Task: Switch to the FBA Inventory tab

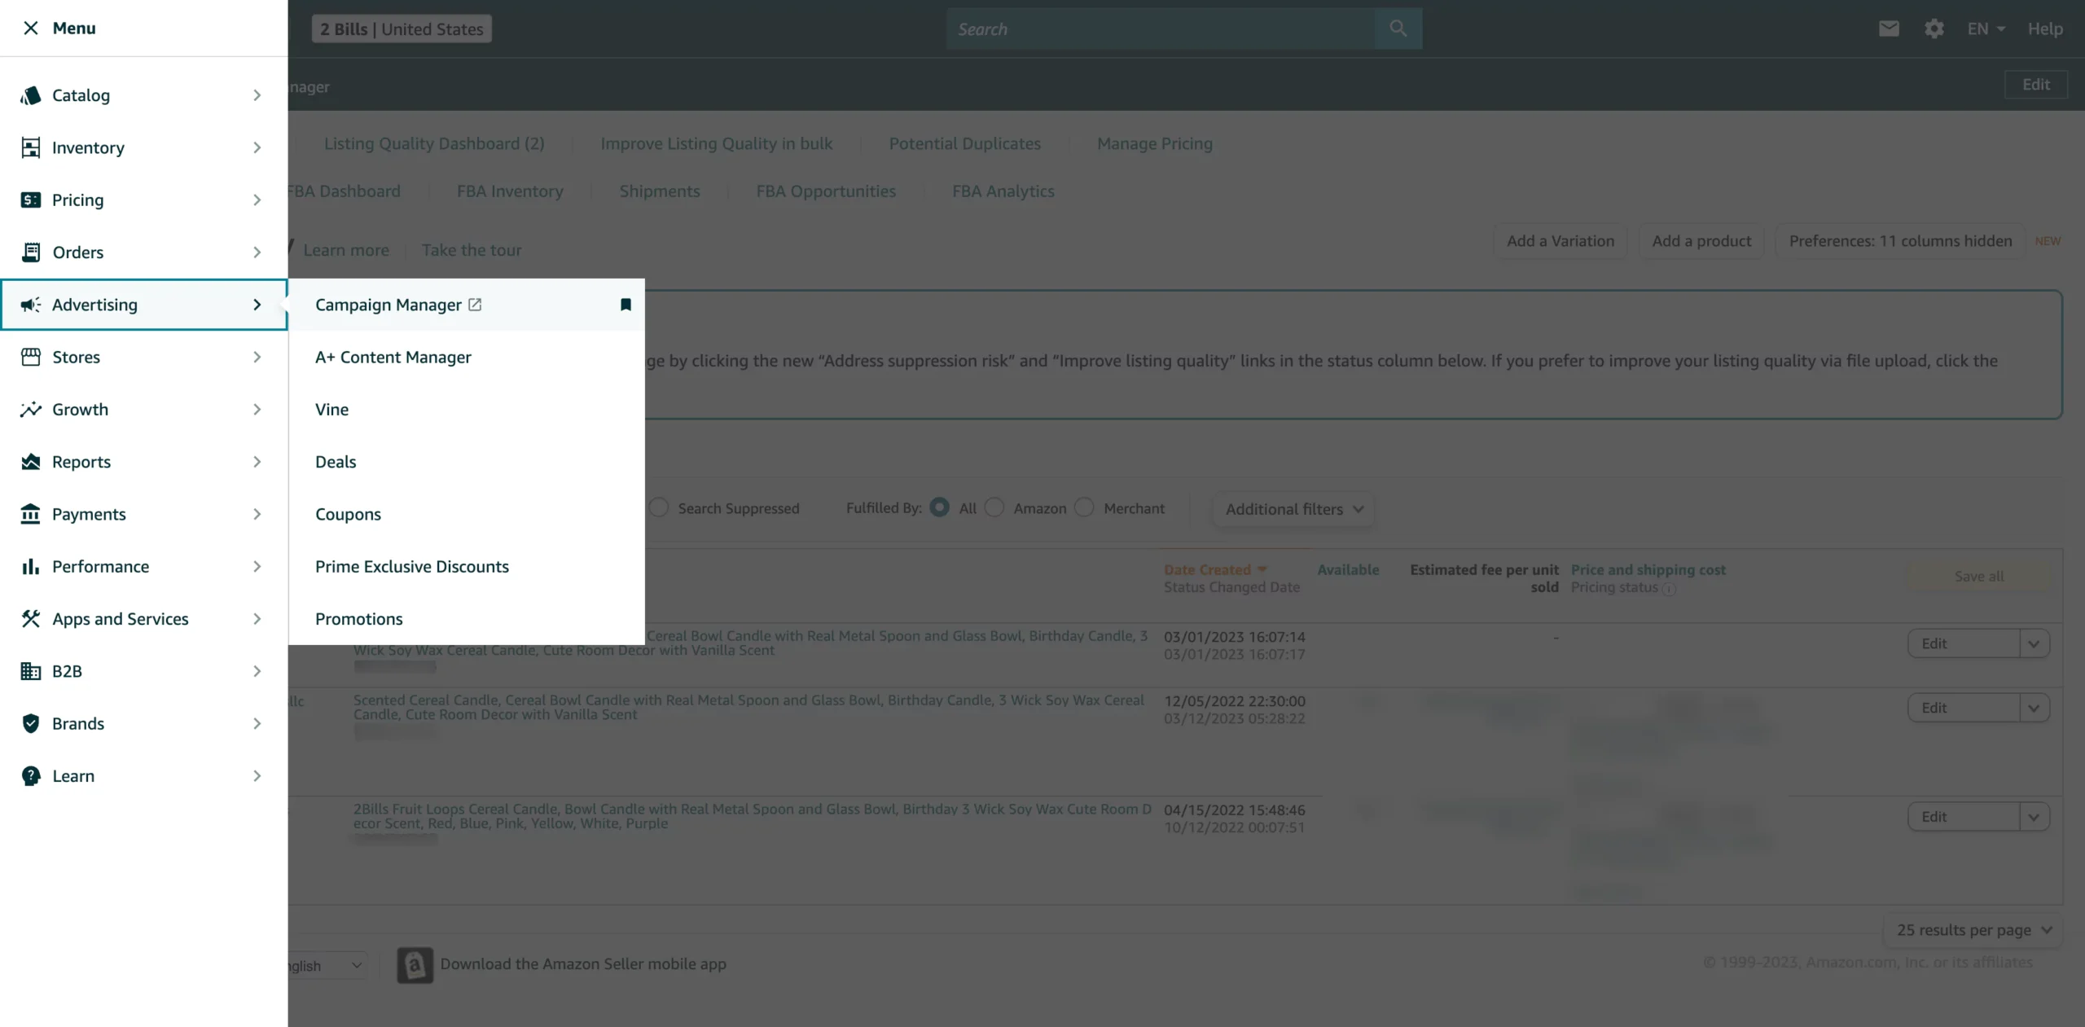Action: (x=509, y=191)
